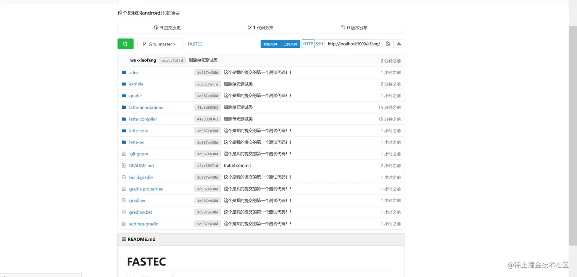Image resolution: width=577 pixels, height=277 pixels.
Task: Open the .gitignore file link
Action: click(x=139, y=154)
